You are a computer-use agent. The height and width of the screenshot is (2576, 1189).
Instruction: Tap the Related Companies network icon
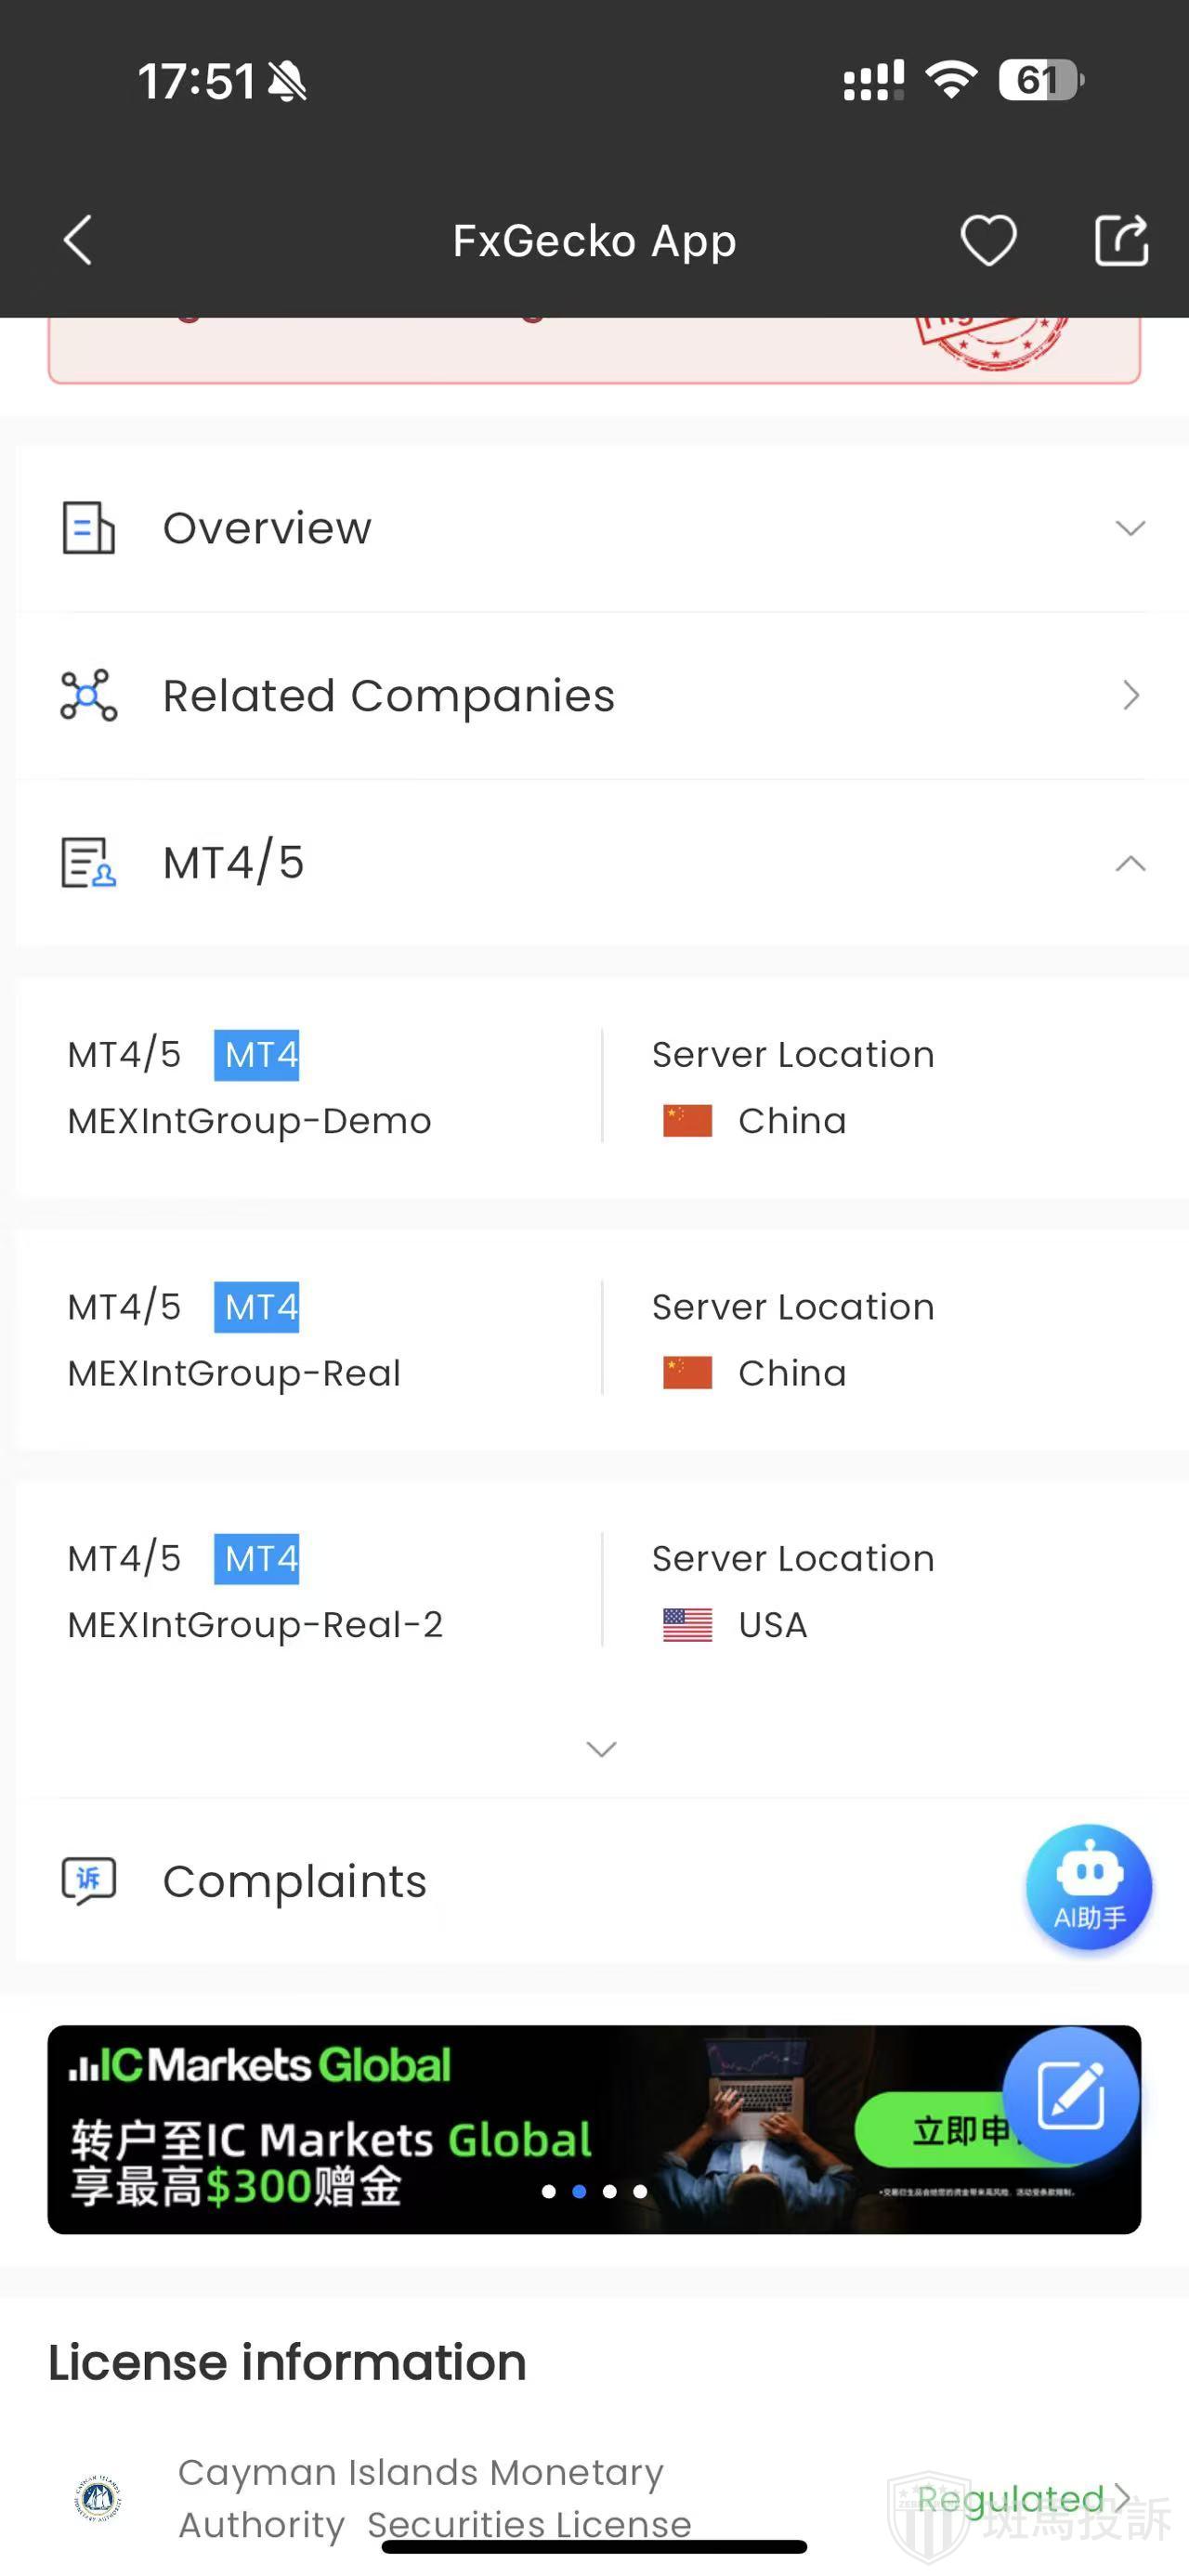(x=89, y=696)
